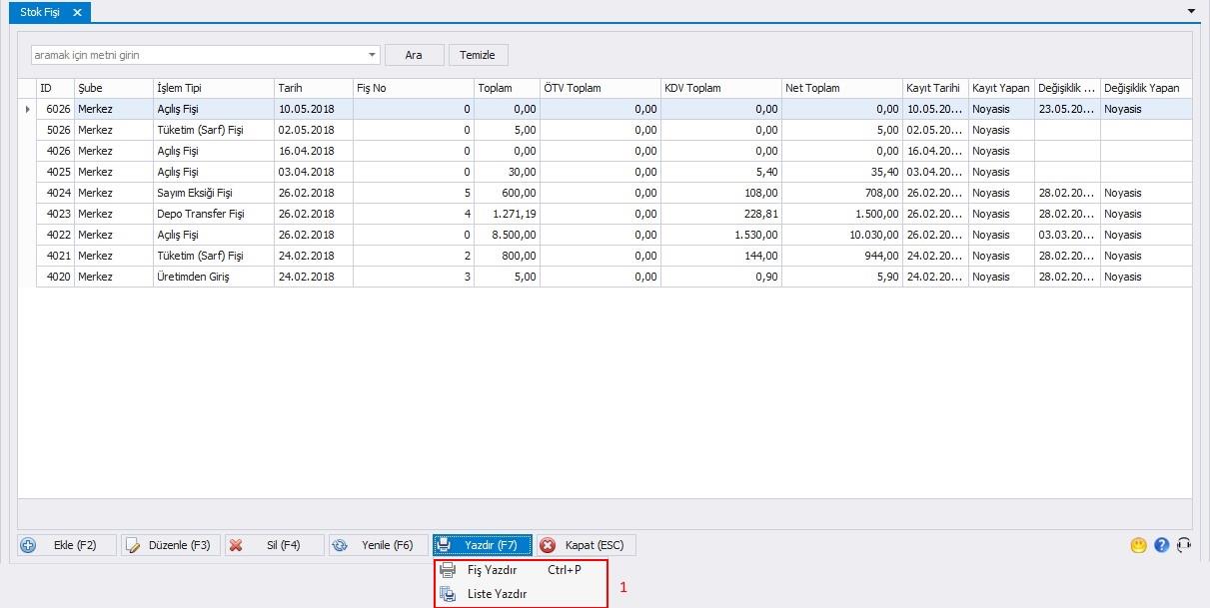Click the KDV Toplam value 228,81
Screen dimensions: 1210x608
point(721,214)
